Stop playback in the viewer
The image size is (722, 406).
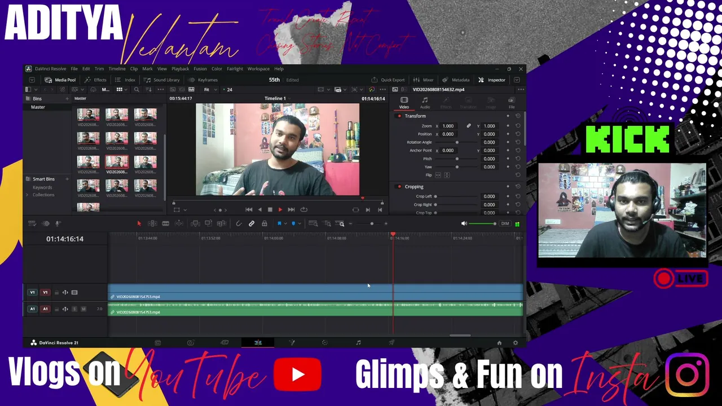click(x=270, y=210)
